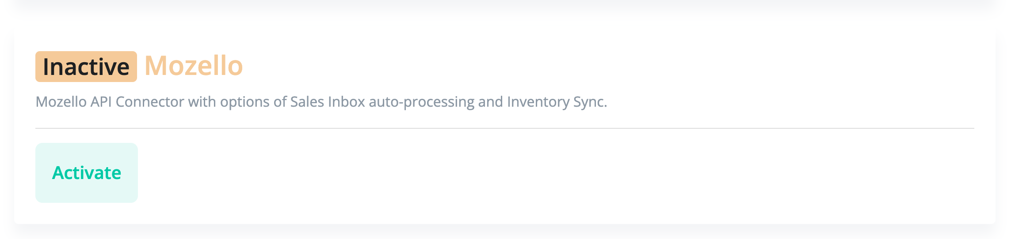
Task: Click the word "with" in the description
Action: point(202,102)
